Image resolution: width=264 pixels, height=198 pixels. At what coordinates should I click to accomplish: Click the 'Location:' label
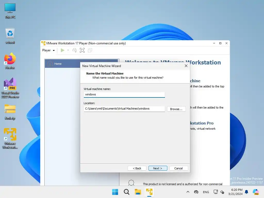click(89, 103)
